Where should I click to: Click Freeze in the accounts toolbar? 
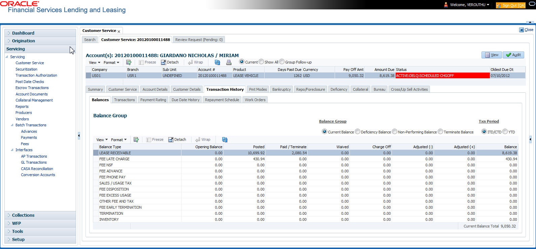(147, 62)
